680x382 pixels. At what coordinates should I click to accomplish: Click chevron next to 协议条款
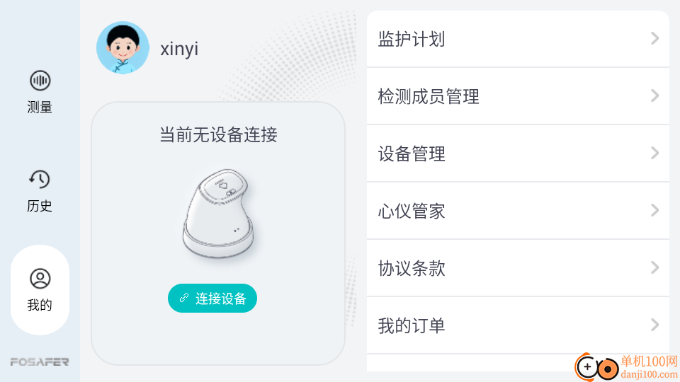654,268
